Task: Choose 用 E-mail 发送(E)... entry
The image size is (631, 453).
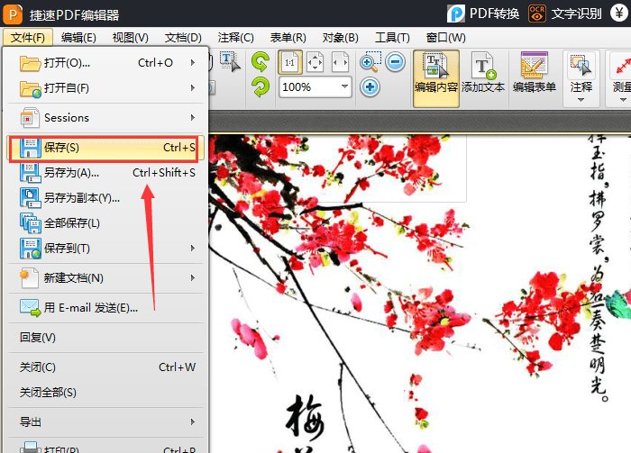Action: 105,308
